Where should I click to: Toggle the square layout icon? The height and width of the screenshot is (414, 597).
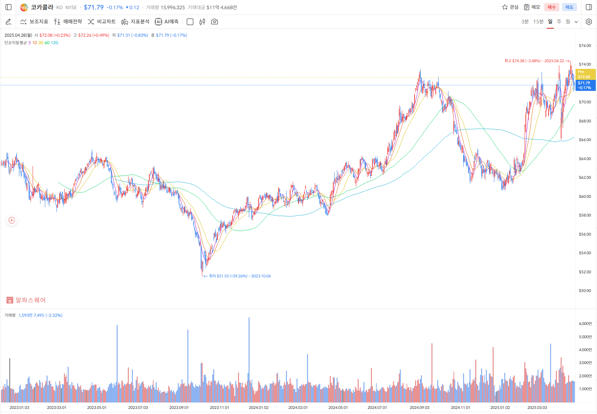click(190, 22)
